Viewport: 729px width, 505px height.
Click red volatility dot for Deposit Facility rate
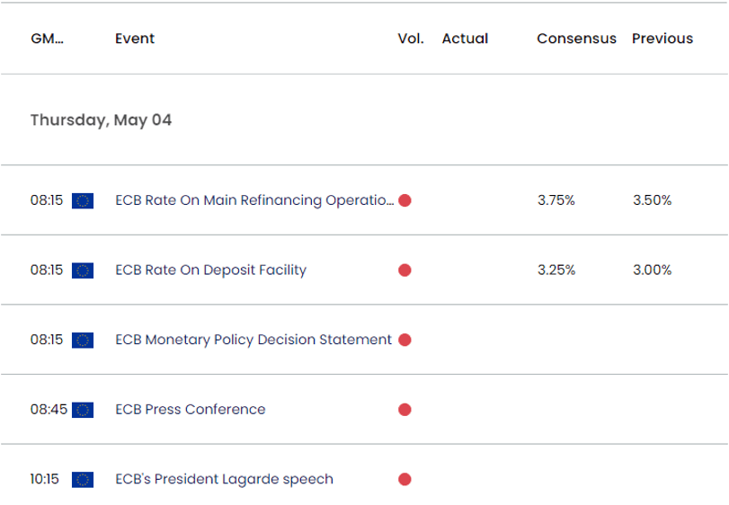405,270
